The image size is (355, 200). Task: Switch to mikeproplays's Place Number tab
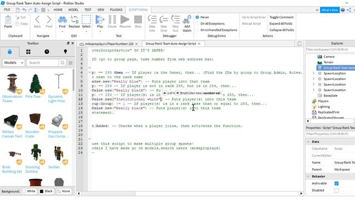[109, 44]
